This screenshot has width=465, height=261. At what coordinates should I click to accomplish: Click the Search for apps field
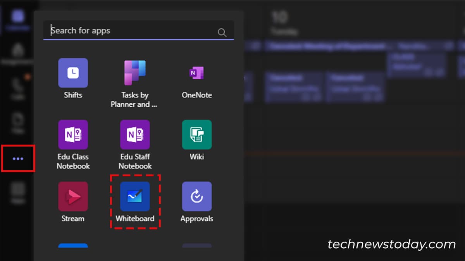click(139, 31)
